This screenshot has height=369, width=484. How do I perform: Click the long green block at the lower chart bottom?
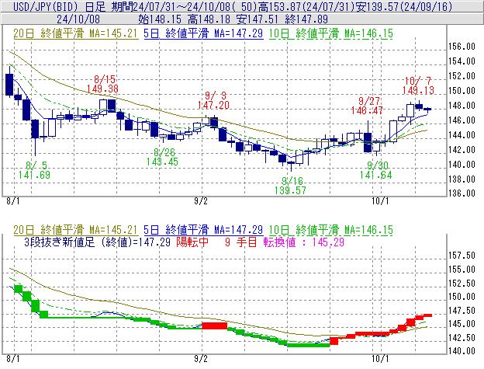(309, 345)
